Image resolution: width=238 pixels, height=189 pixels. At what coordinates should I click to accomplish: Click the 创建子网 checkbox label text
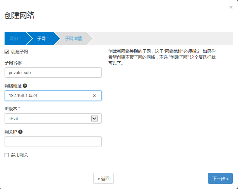pos(20,52)
